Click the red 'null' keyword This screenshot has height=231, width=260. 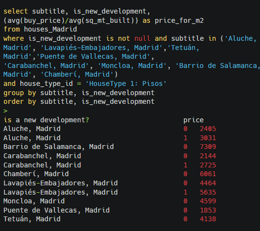143,38
